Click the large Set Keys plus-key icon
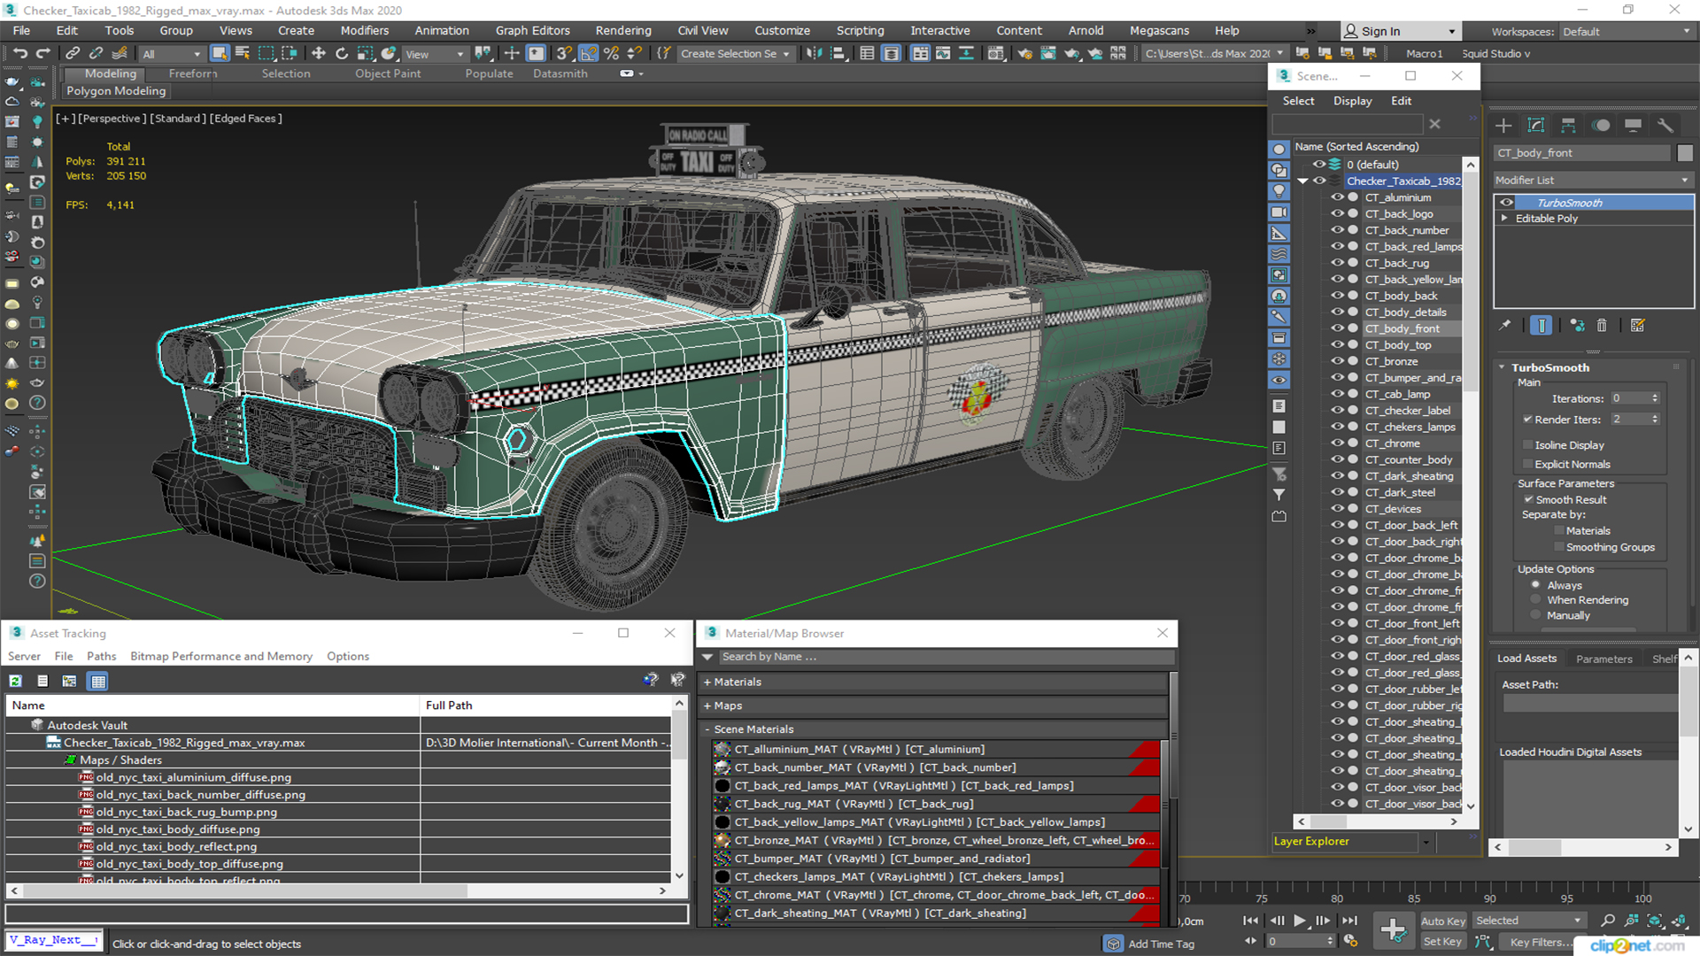Image resolution: width=1700 pixels, height=956 pixels. [x=1393, y=930]
